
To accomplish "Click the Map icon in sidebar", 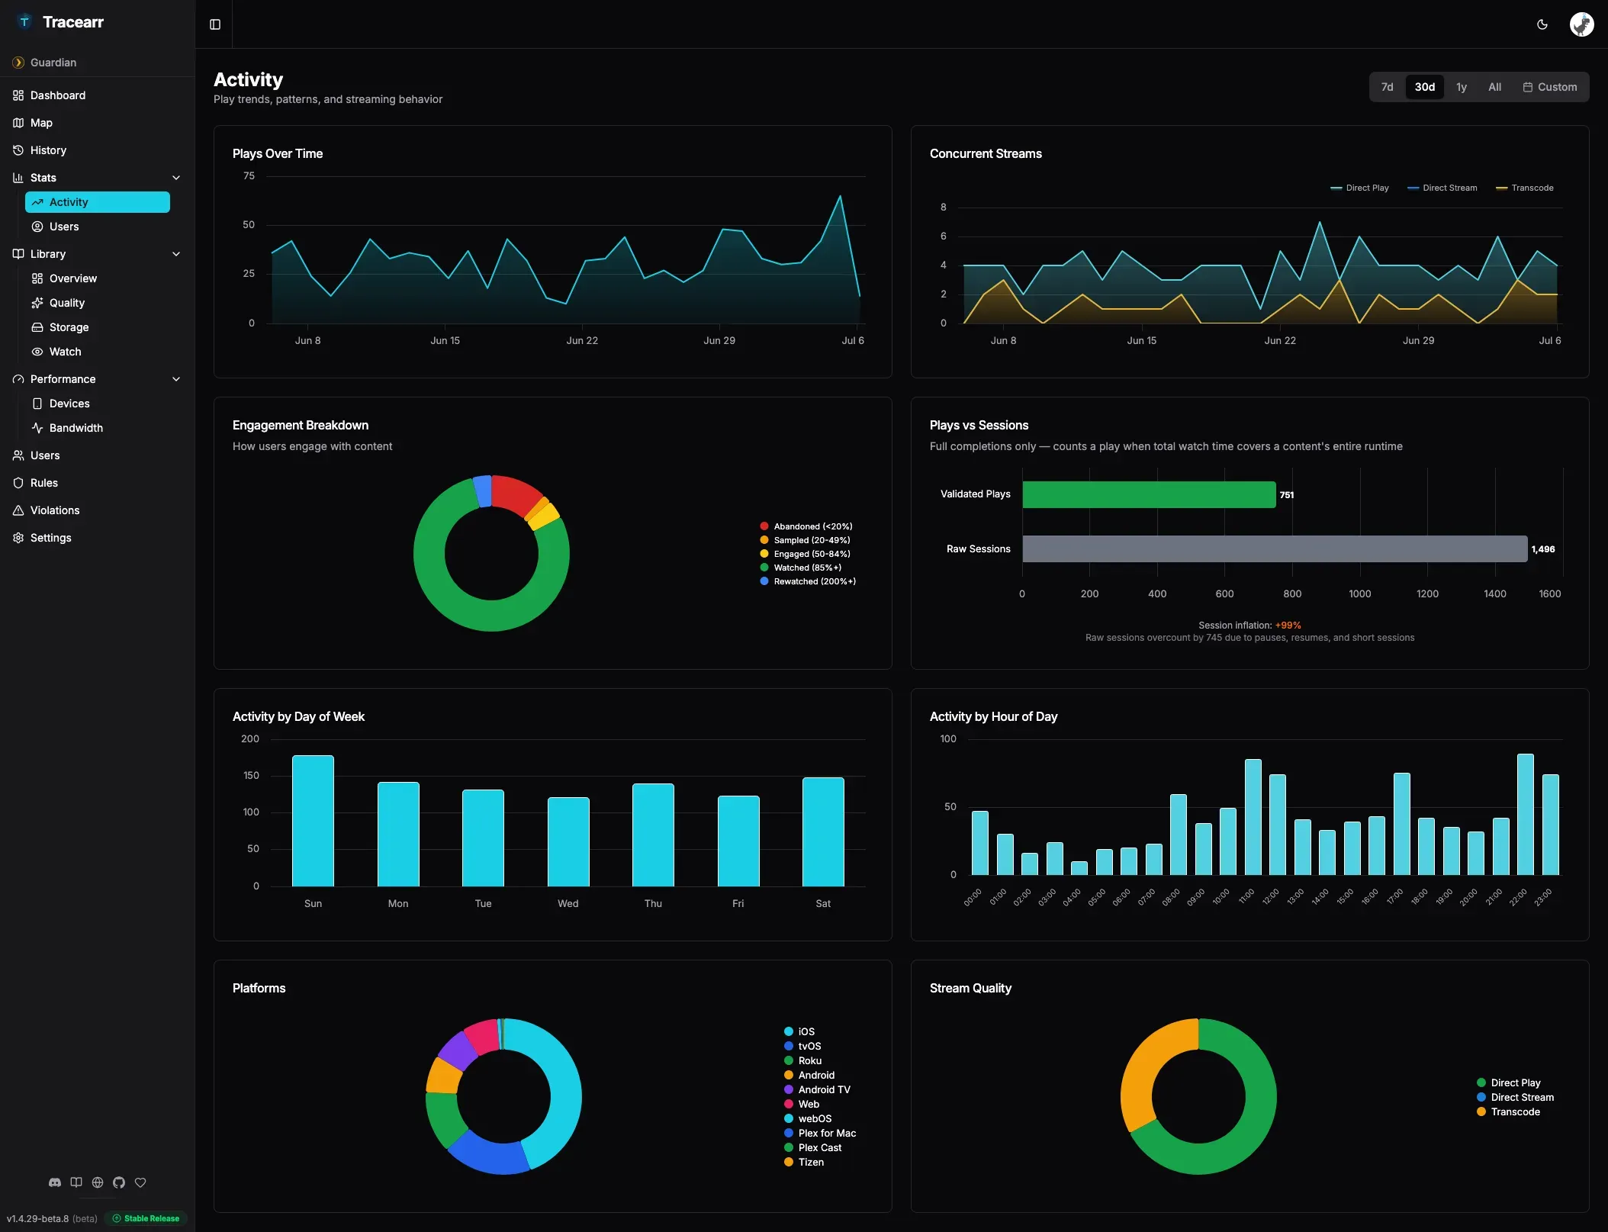I will [x=18, y=123].
